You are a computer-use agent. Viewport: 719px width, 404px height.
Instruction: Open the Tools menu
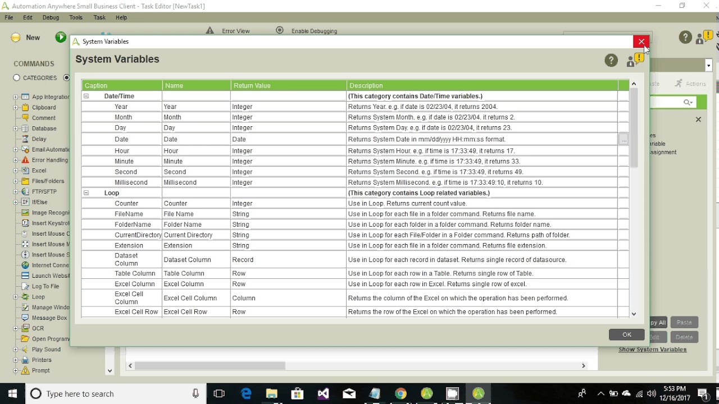[76, 17]
